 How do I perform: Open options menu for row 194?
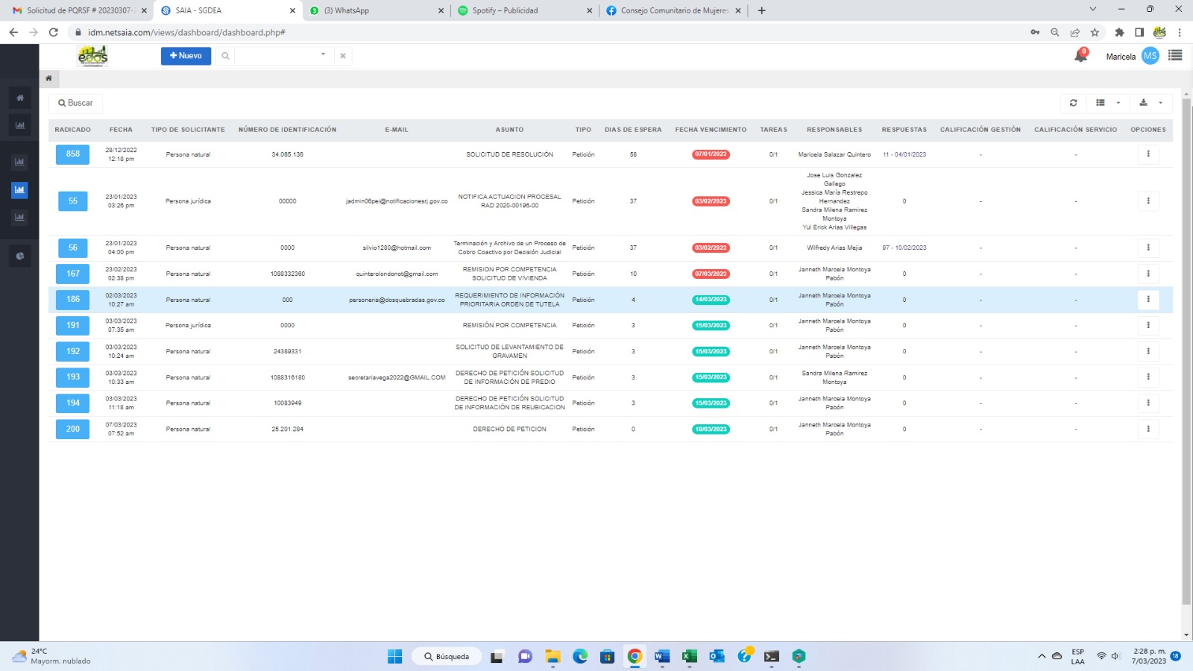(x=1148, y=403)
